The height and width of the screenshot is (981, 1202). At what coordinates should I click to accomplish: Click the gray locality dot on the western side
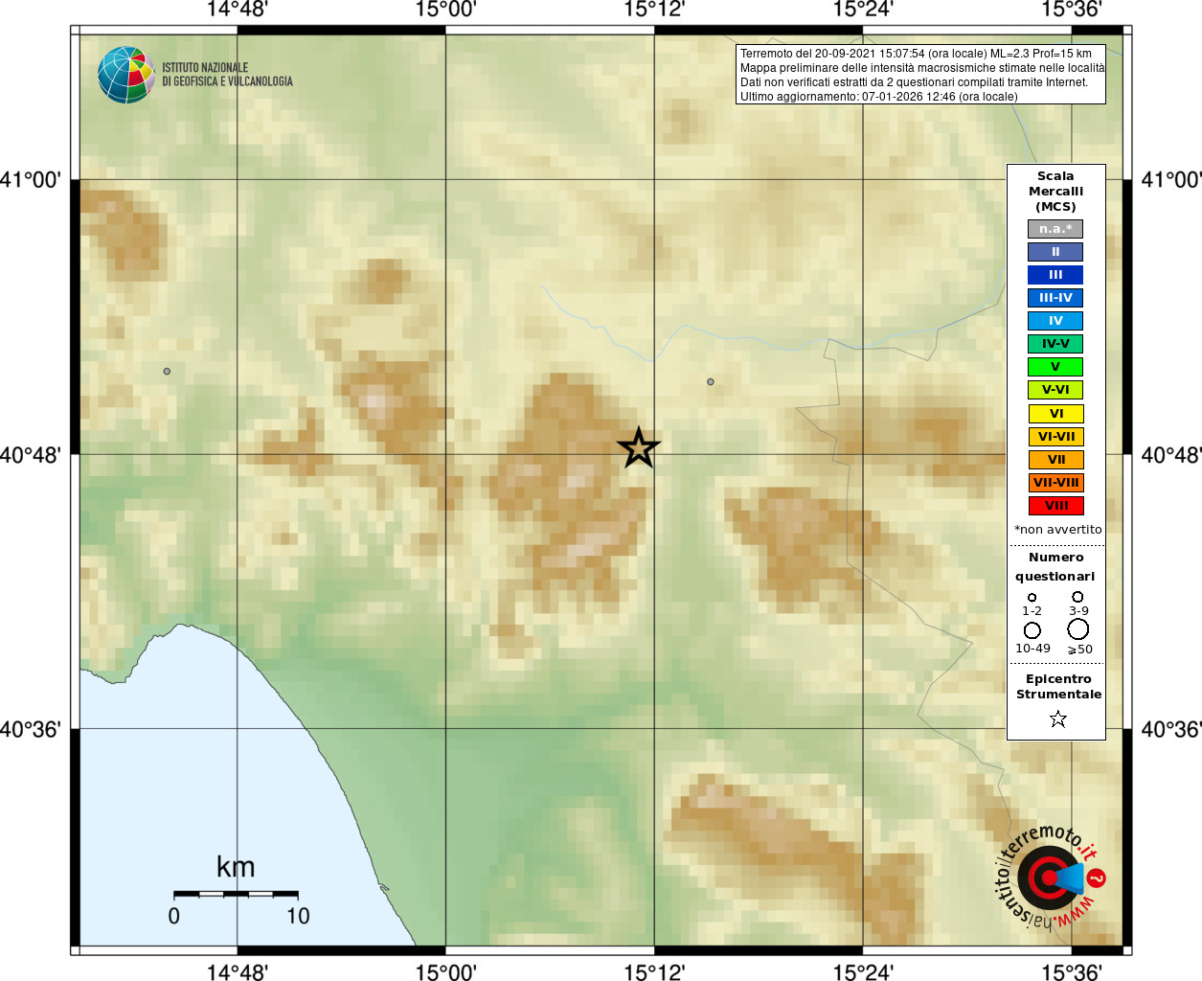click(167, 371)
